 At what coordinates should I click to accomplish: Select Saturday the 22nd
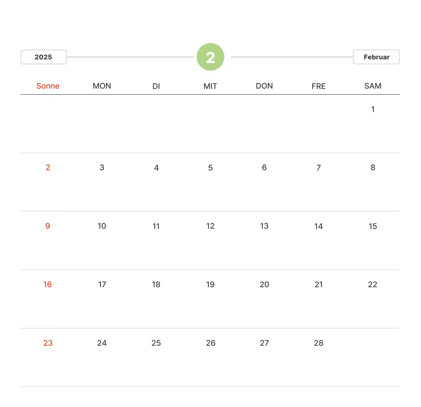tap(373, 285)
